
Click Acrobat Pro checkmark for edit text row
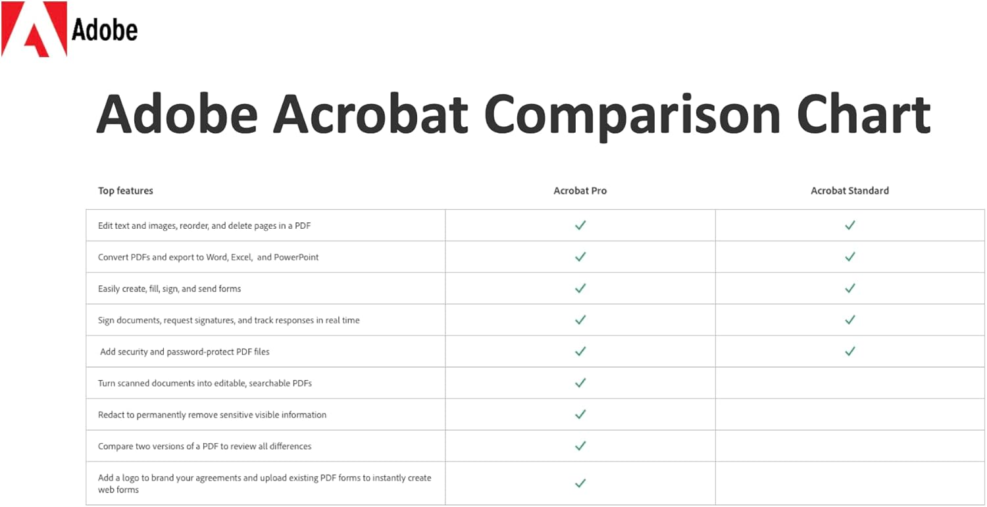click(x=580, y=225)
